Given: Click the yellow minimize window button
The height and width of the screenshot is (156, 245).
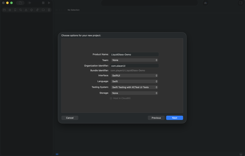Looking at the screenshot, I should pyautogui.click(x=7, y=3).
